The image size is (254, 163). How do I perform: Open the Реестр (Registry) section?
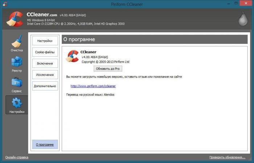[x=17, y=64]
